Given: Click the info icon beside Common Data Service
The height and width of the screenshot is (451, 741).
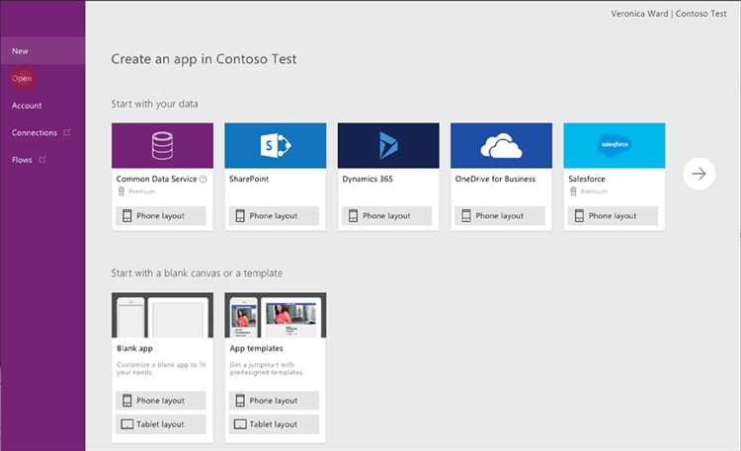Looking at the screenshot, I should pos(204,179).
